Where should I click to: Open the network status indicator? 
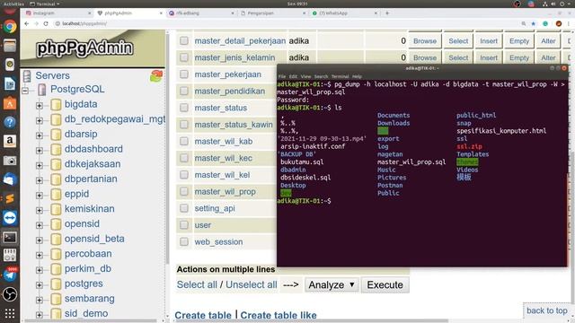point(545,4)
